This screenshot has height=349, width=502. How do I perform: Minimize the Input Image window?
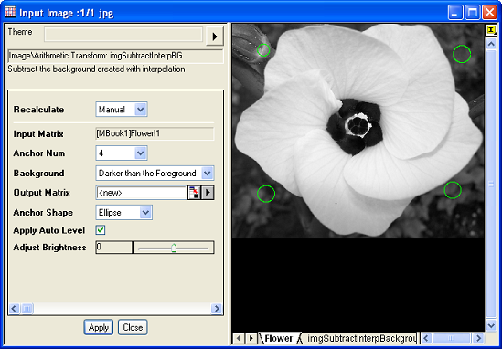click(x=455, y=13)
